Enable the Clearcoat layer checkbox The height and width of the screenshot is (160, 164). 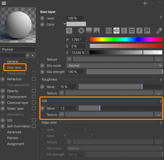(34, 103)
